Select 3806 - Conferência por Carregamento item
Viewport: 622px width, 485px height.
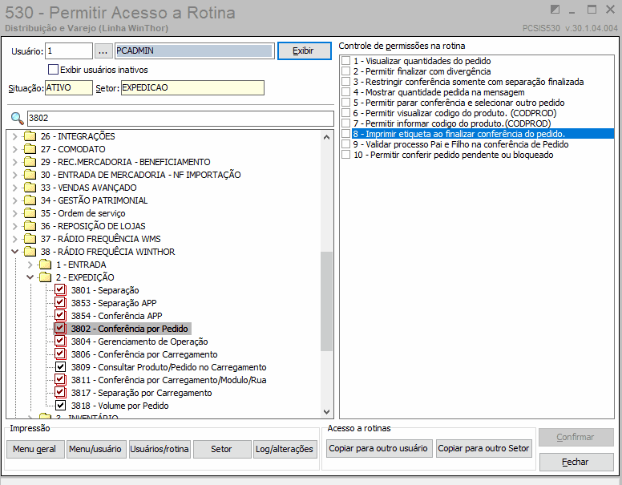(144, 354)
